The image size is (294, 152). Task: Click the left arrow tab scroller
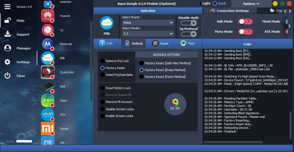[x=285, y=11]
